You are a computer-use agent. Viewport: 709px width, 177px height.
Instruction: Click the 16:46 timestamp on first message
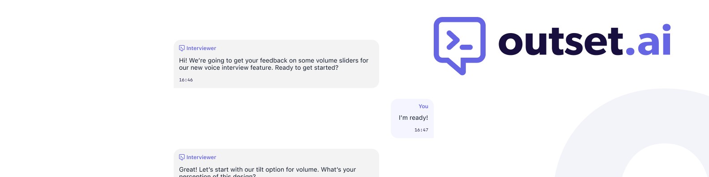click(186, 80)
